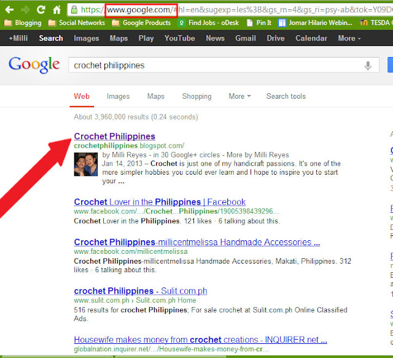Click the green padlock security icon
Screen dimensions: 393x358
(74, 10)
